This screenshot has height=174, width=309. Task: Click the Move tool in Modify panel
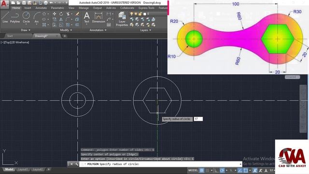coord(55,14)
